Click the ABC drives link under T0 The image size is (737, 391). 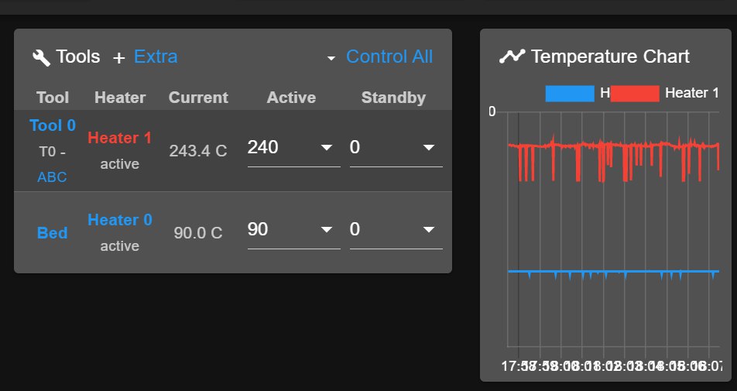[52, 177]
